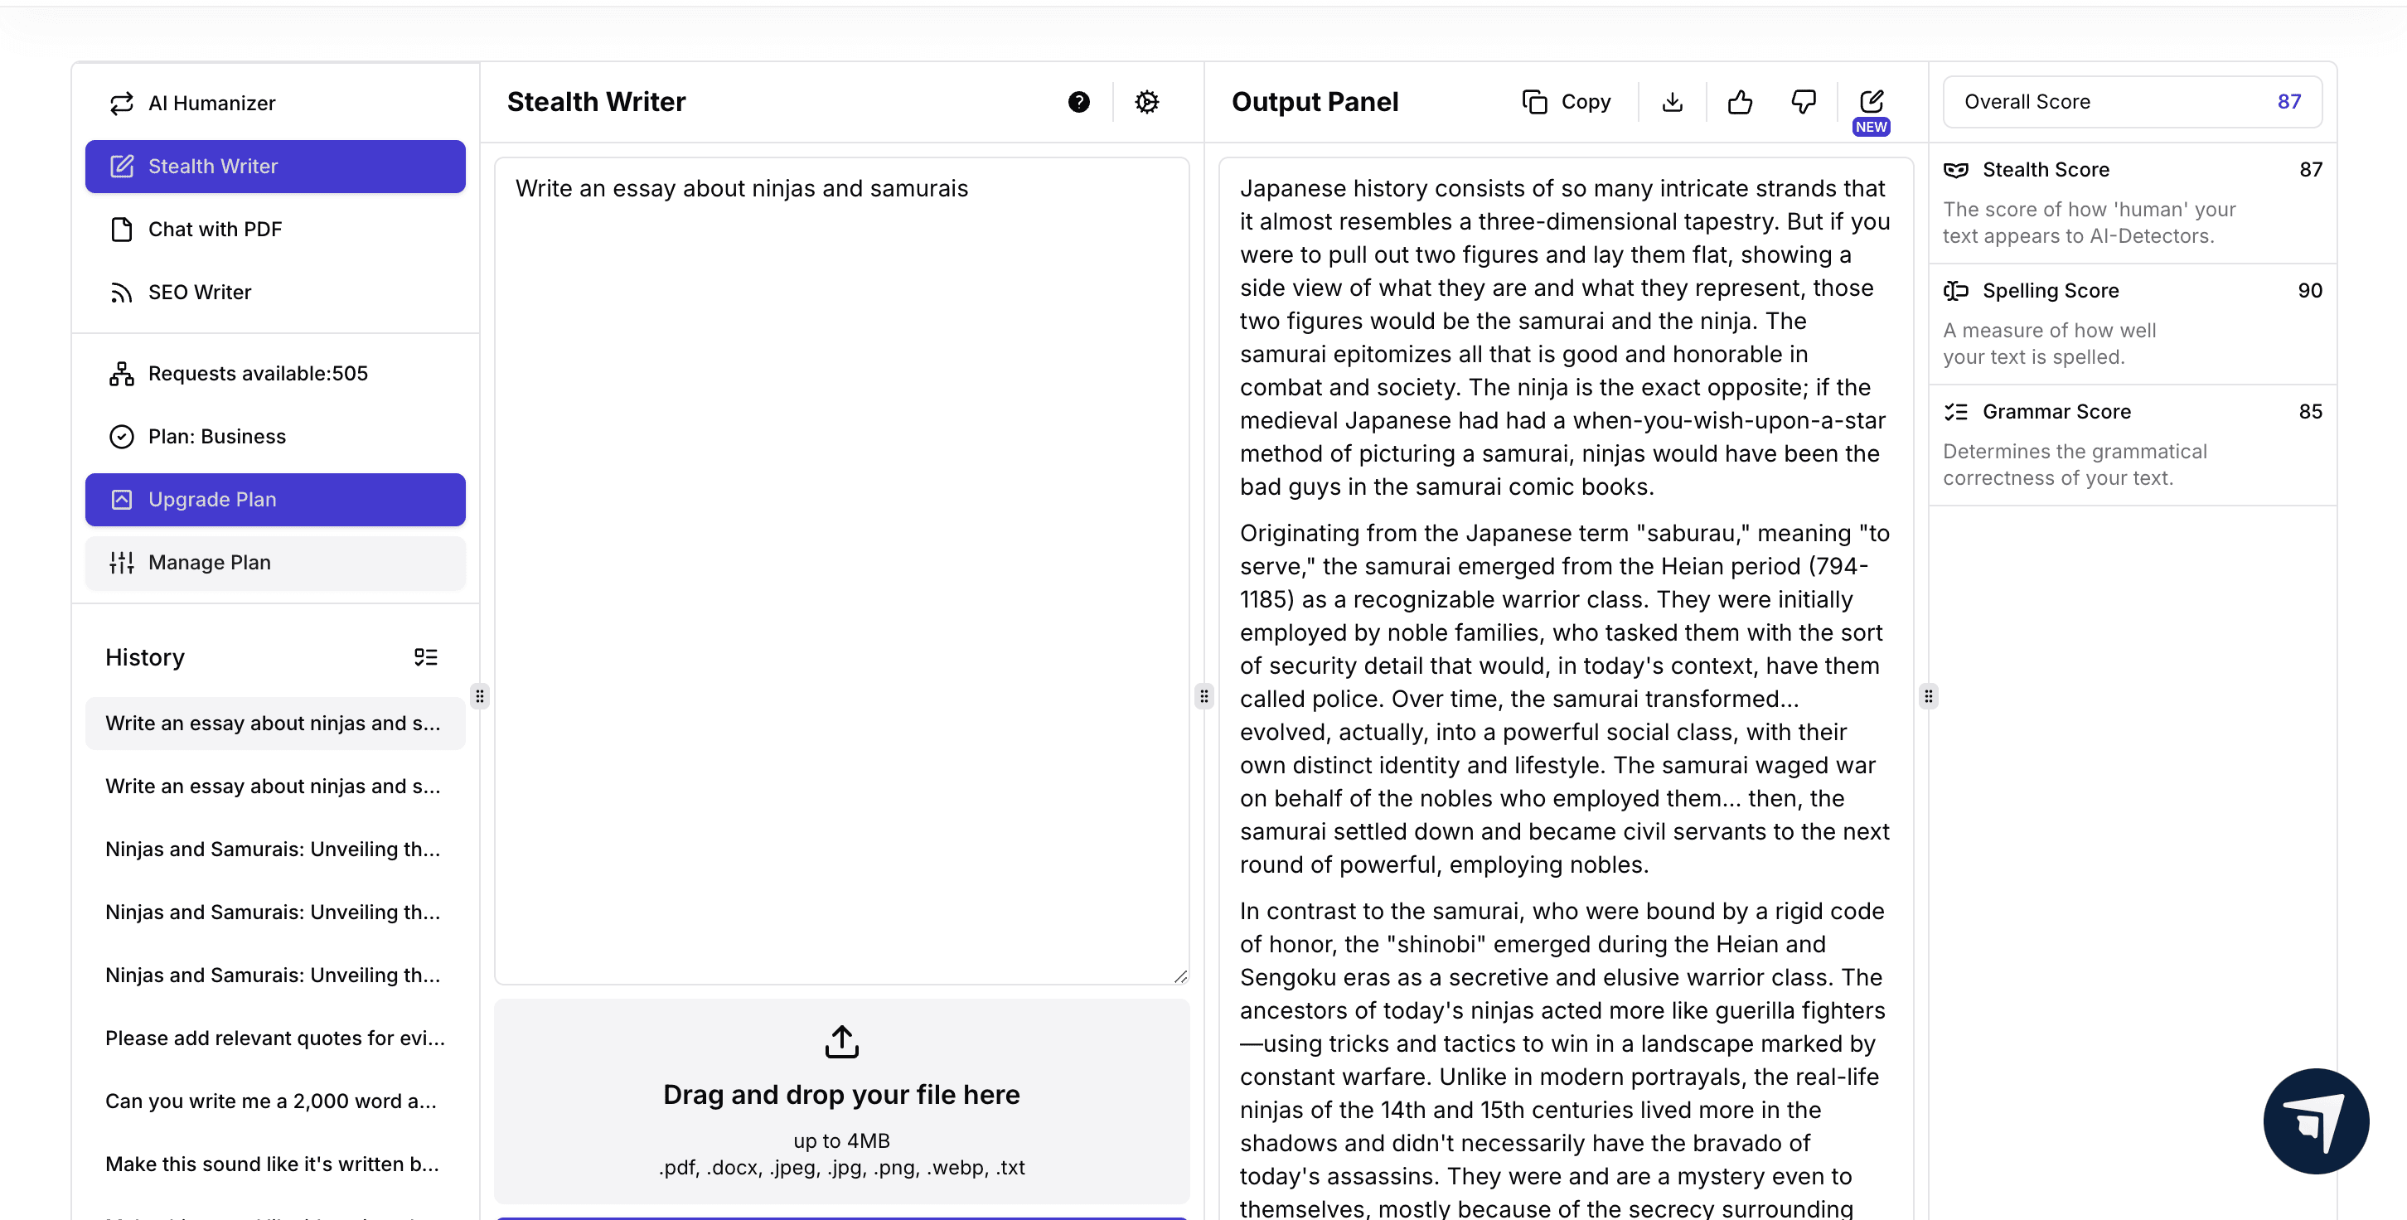Give thumbs up to output

click(1739, 102)
